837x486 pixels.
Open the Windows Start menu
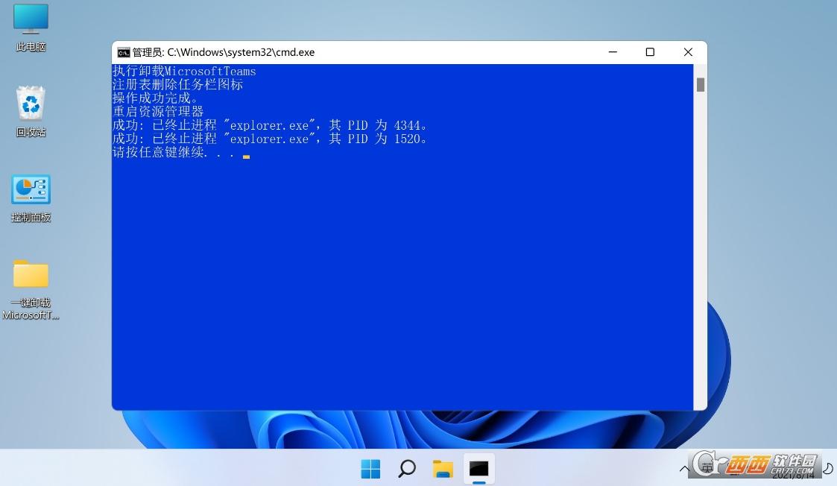point(370,469)
